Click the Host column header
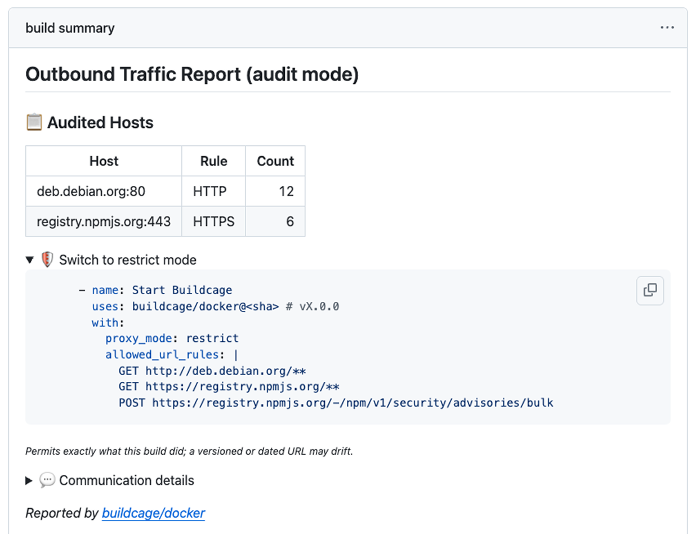The image size is (696, 534). pyautogui.click(x=104, y=161)
